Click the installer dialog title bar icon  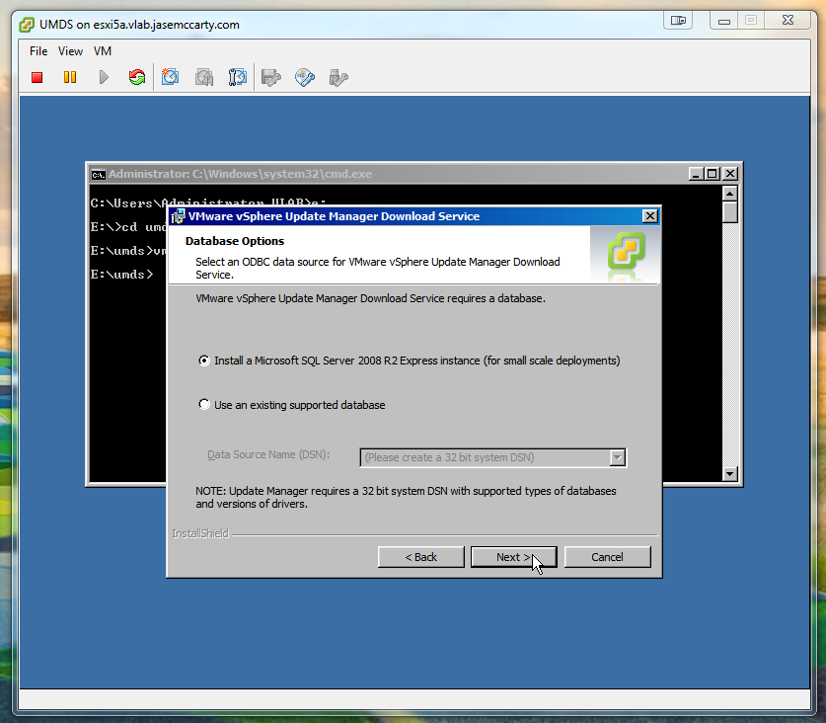pos(179,216)
